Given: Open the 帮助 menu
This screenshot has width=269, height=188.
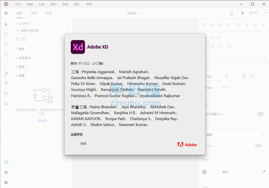Looking at the screenshot, I should click(89, 4).
